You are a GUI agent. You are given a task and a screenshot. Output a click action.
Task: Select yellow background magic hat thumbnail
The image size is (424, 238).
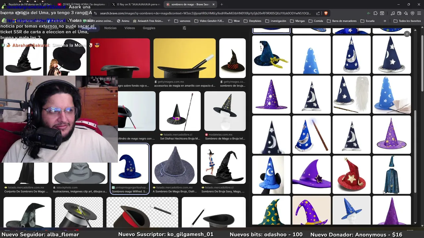tap(185, 58)
